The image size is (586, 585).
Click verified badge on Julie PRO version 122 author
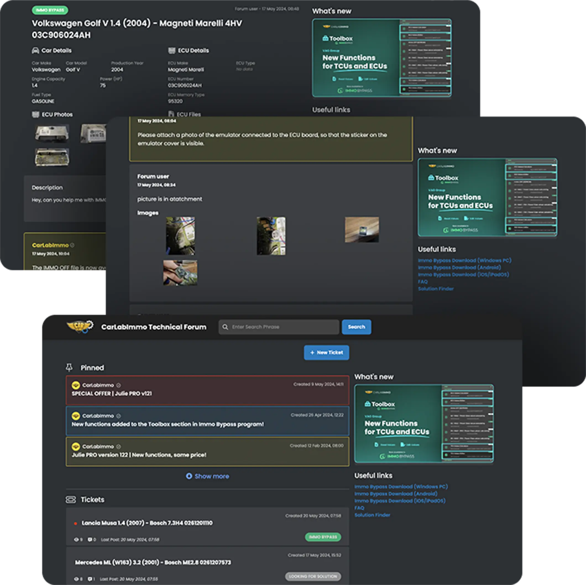119,446
